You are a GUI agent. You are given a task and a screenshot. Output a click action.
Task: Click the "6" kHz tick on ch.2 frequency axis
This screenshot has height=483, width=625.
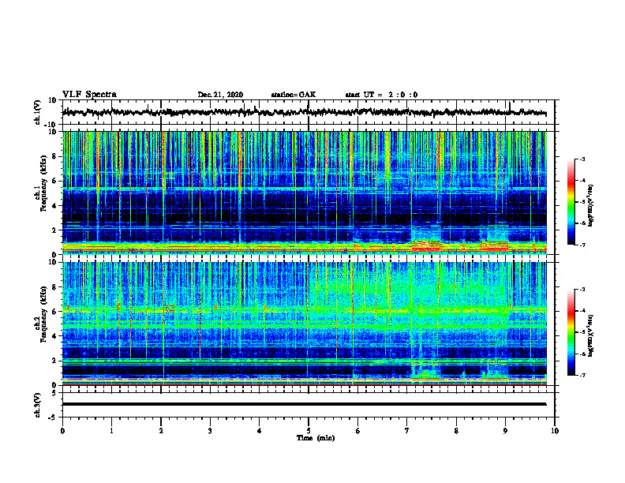tap(54, 312)
